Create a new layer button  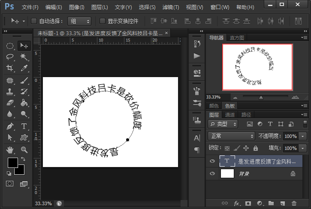[283, 203]
